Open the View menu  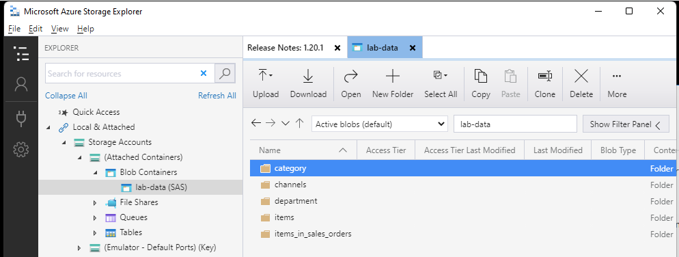(x=59, y=29)
